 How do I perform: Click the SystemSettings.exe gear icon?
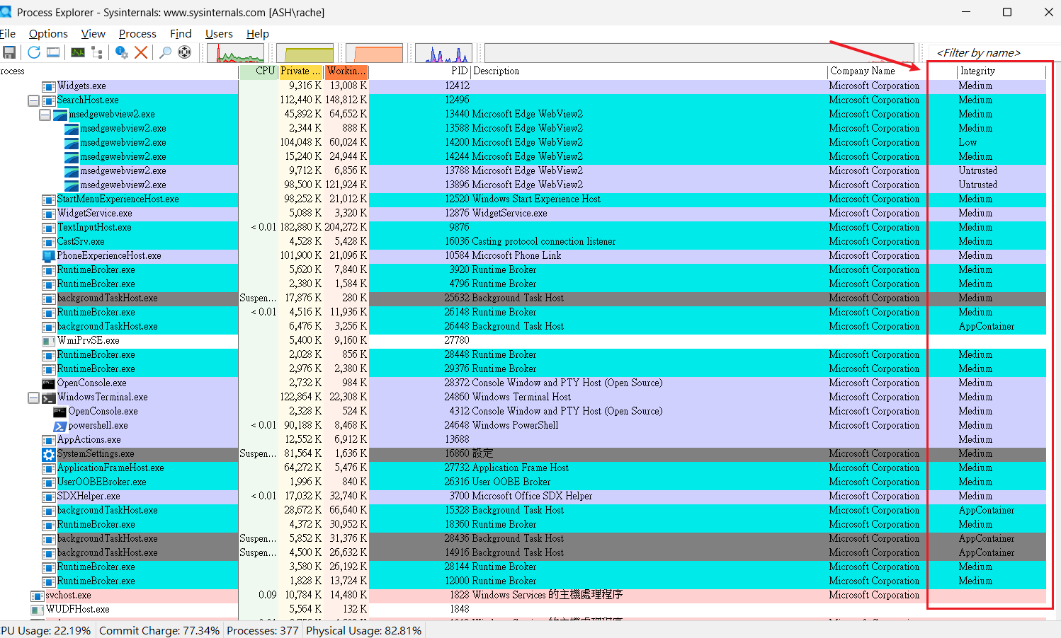(x=49, y=454)
